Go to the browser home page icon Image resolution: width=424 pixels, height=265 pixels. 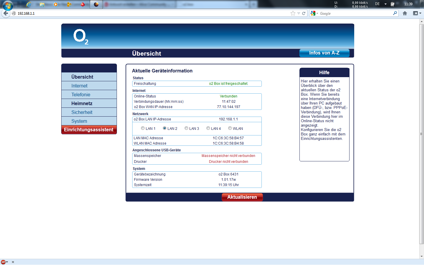405,13
